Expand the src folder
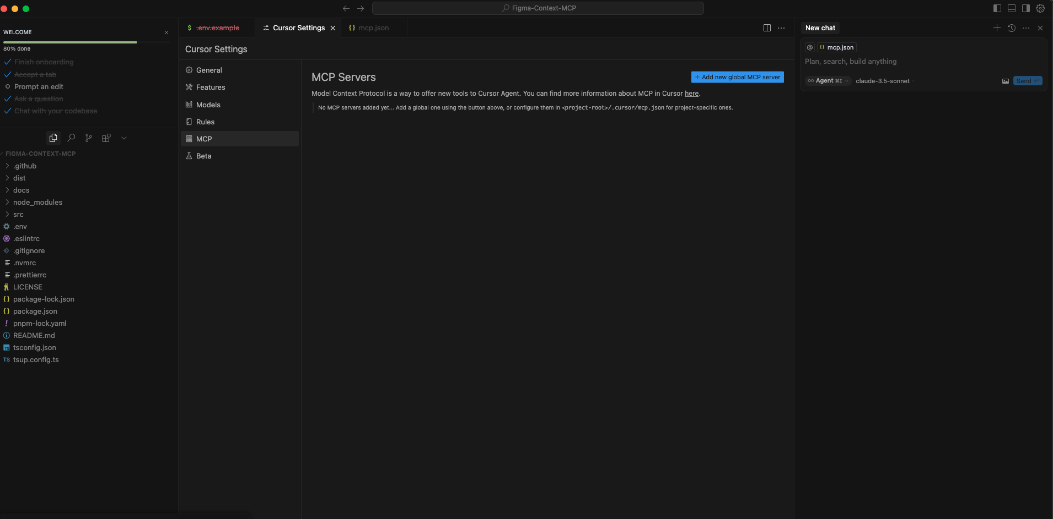 click(x=89, y=215)
